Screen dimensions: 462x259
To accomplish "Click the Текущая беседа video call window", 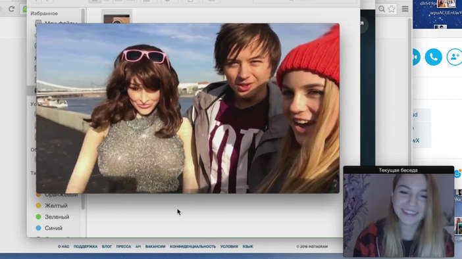I will coord(399,211).
